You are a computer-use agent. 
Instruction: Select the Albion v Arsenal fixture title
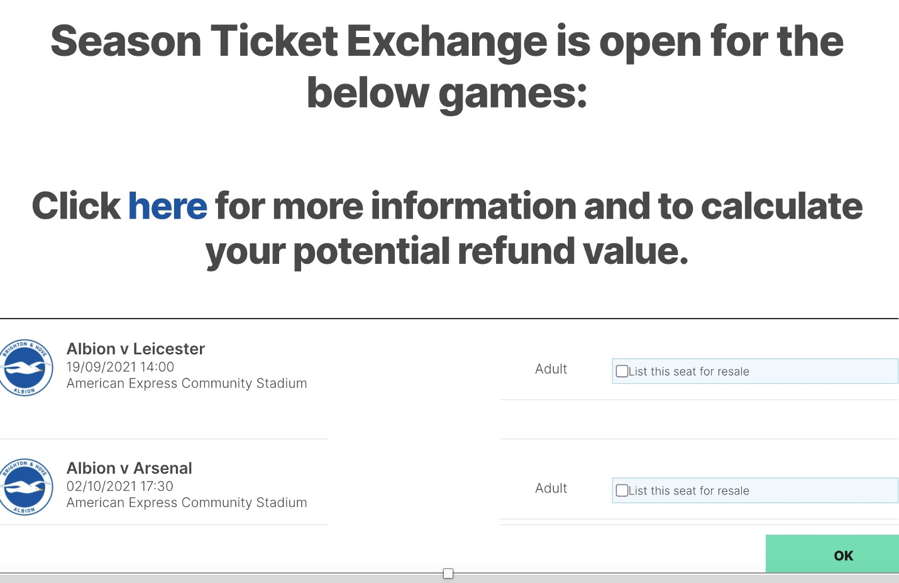click(x=130, y=468)
